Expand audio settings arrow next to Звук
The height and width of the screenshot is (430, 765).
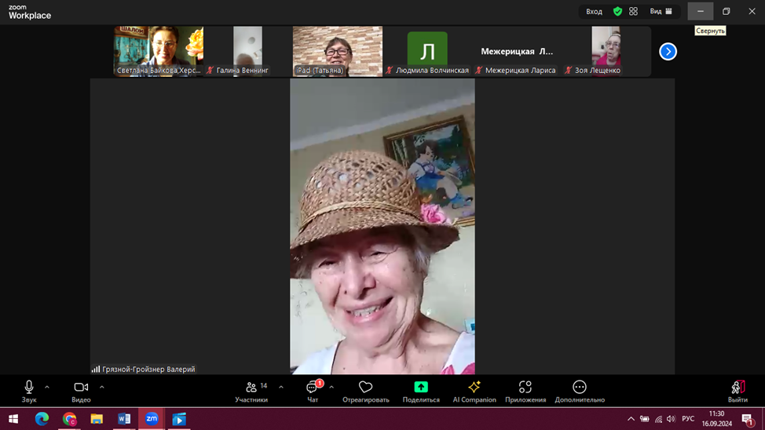point(47,387)
